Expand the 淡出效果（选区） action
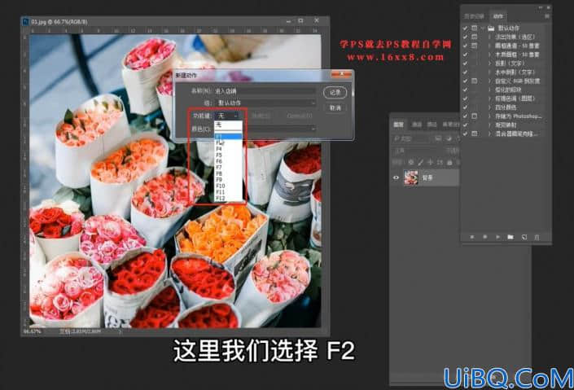This screenshot has height=390, width=574. [489, 37]
